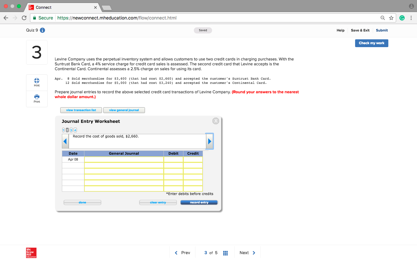Open the browser profile icon
This screenshot has height=260, width=417.
pos(411,6)
